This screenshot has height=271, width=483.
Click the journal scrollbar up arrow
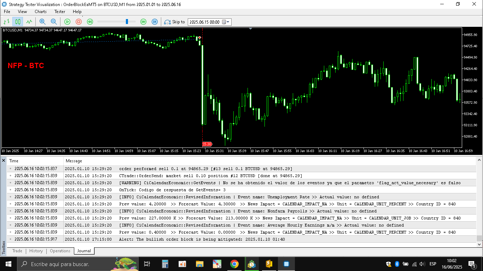[479, 160]
